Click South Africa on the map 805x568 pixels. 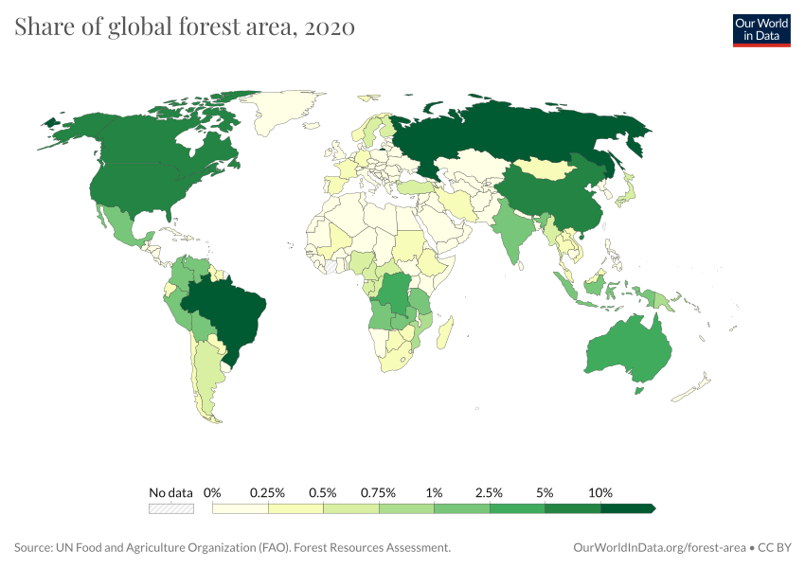395,359
